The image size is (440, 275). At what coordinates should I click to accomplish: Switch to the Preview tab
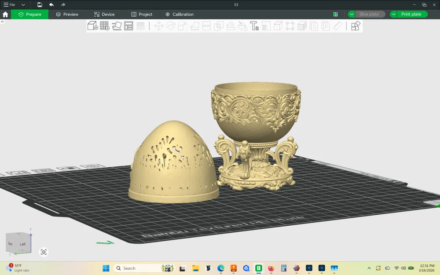point(67,15)
